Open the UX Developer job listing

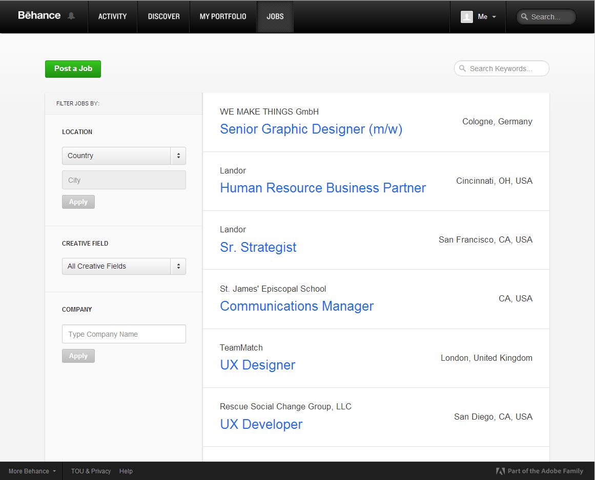pyautogui.click(x=261, y=424)
